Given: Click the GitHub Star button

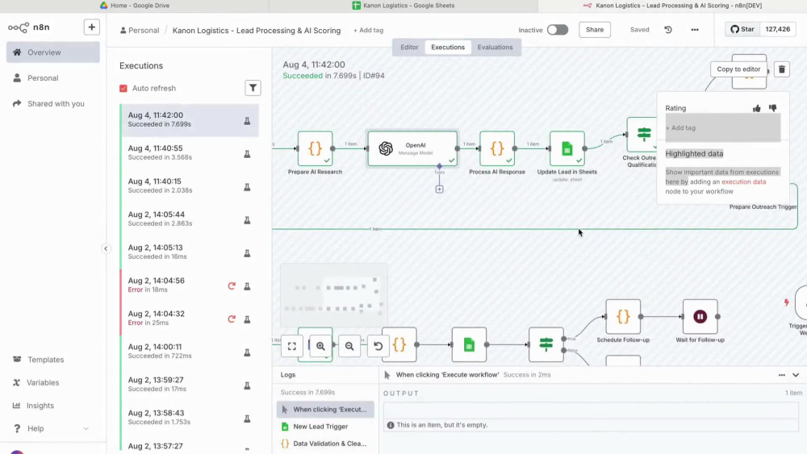Looking at the screenshot, I should coord(742,29).
